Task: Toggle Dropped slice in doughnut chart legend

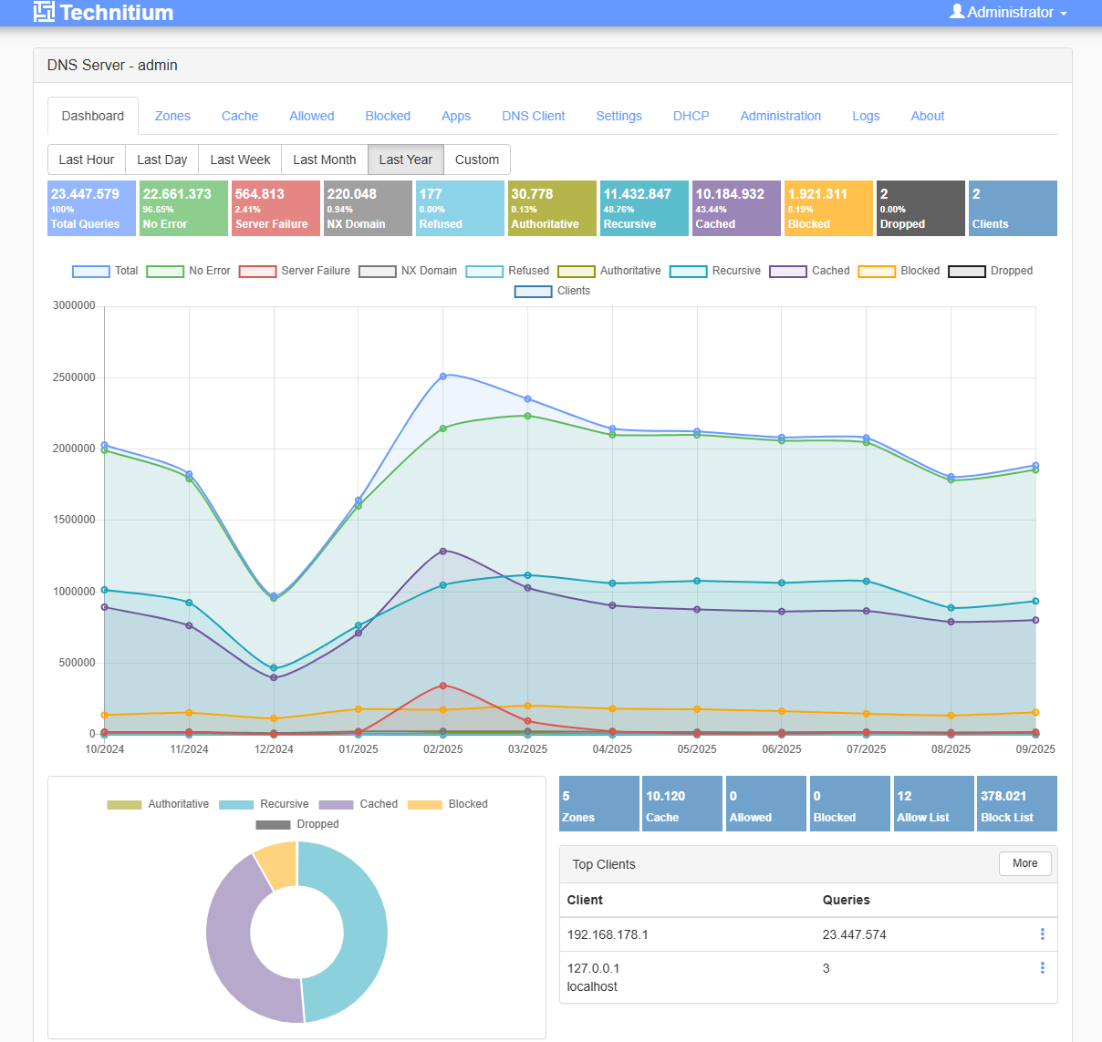Action: coord(297,824)
